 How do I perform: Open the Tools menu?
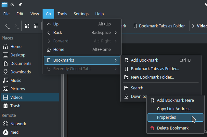[62, 14]
